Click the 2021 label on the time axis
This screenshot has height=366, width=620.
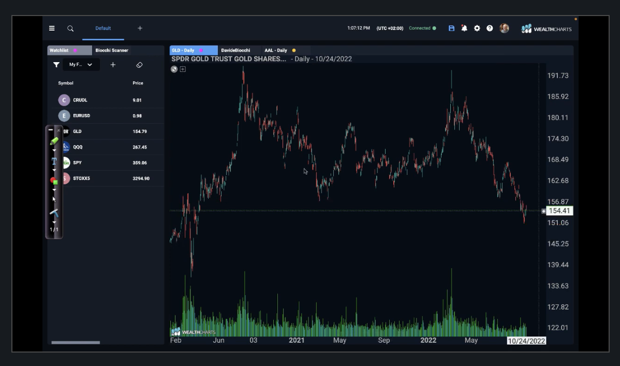pos(297,340)
